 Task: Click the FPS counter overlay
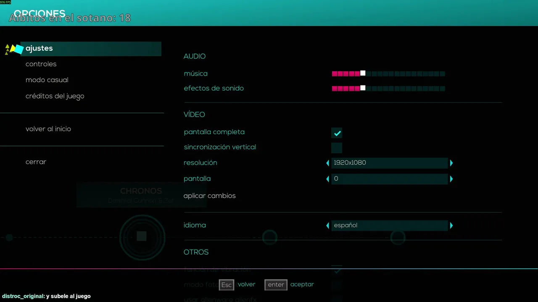[x=6, y=2]
